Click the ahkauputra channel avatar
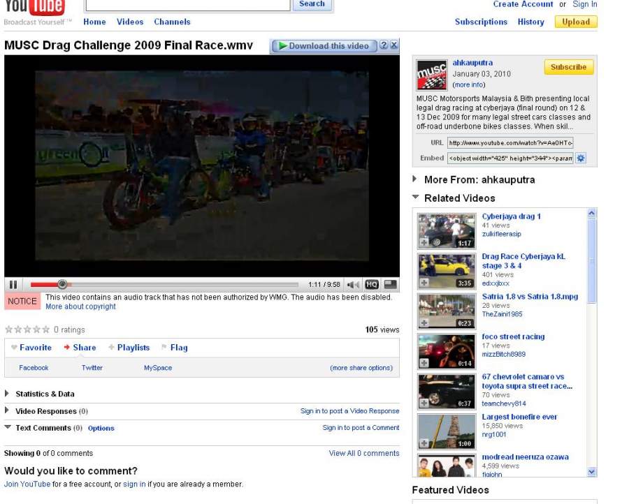The height and width of the screenshot is (504, 629). [x=431, y=75]
